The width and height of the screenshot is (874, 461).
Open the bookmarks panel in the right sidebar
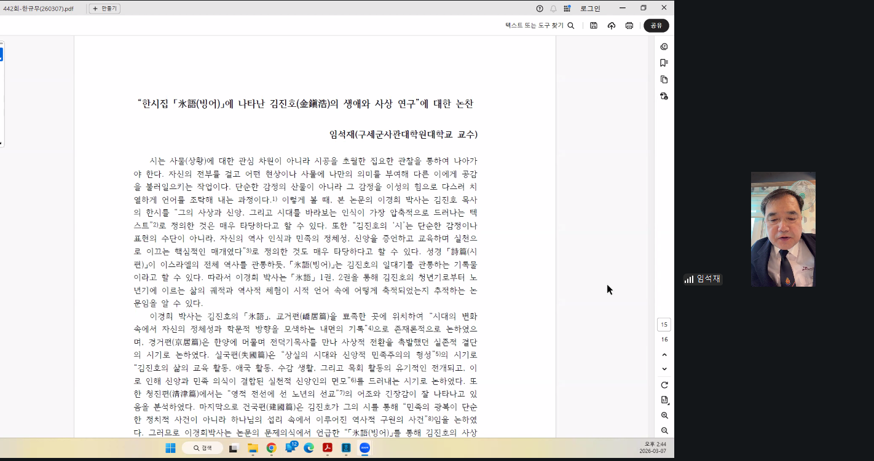[x=664, y=63]
